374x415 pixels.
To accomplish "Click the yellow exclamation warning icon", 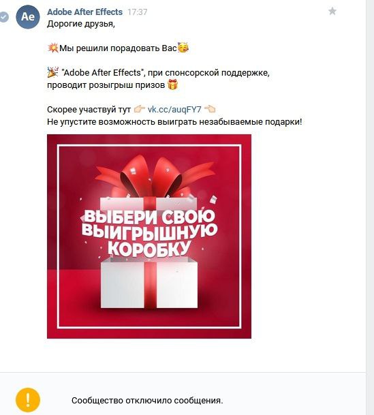I will tap(28, 400).
